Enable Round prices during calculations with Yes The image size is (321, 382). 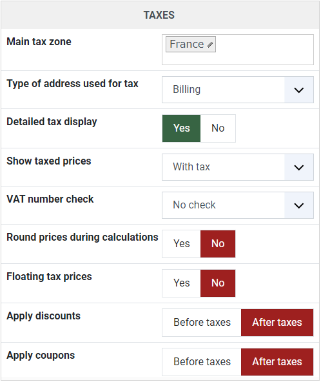point(181,244)
